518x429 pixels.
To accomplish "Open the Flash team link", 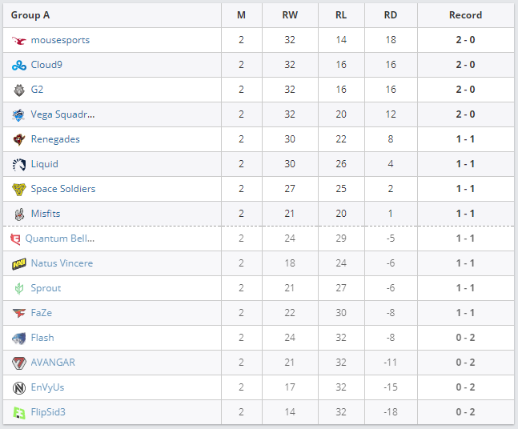I will [x=42, y=338].
